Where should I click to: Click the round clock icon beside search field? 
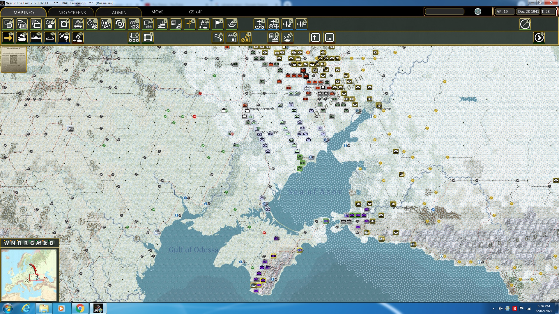click(x=478, y=12)
